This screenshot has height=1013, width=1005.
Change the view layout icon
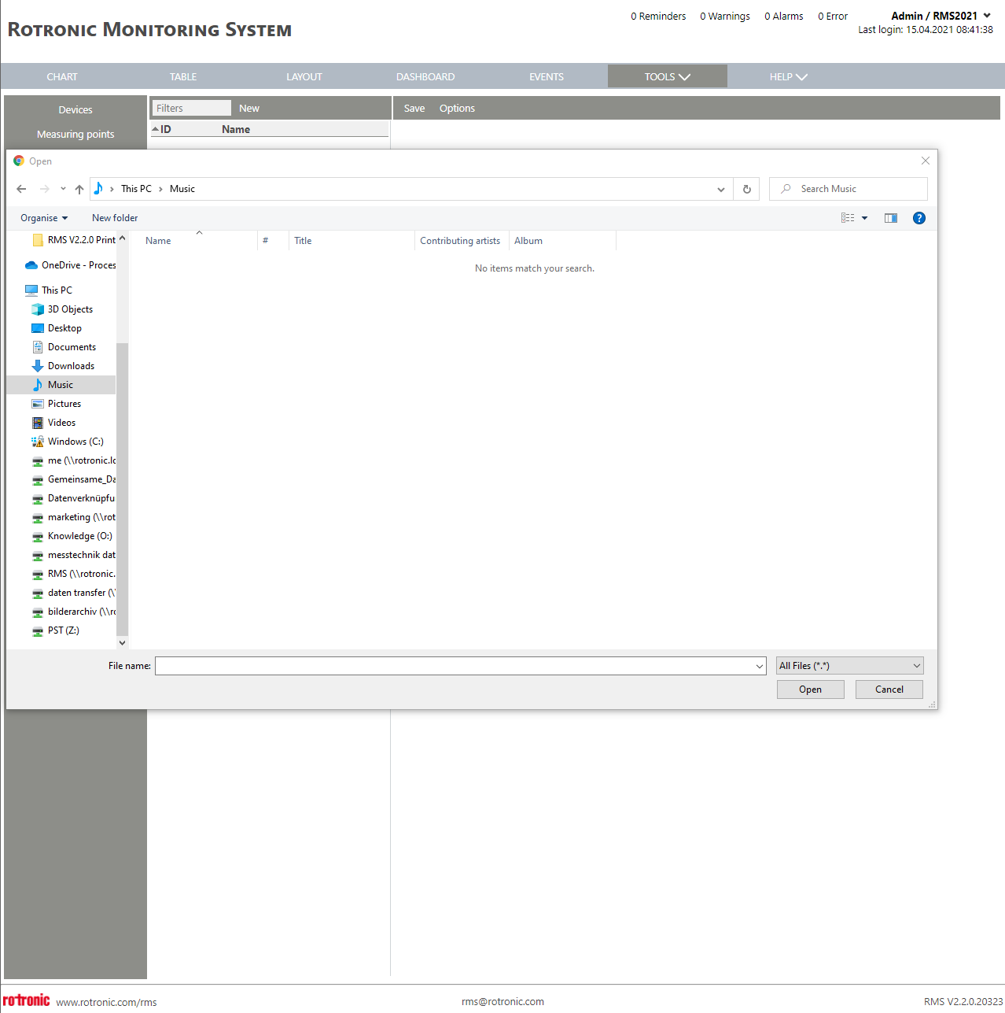(848, 218)
